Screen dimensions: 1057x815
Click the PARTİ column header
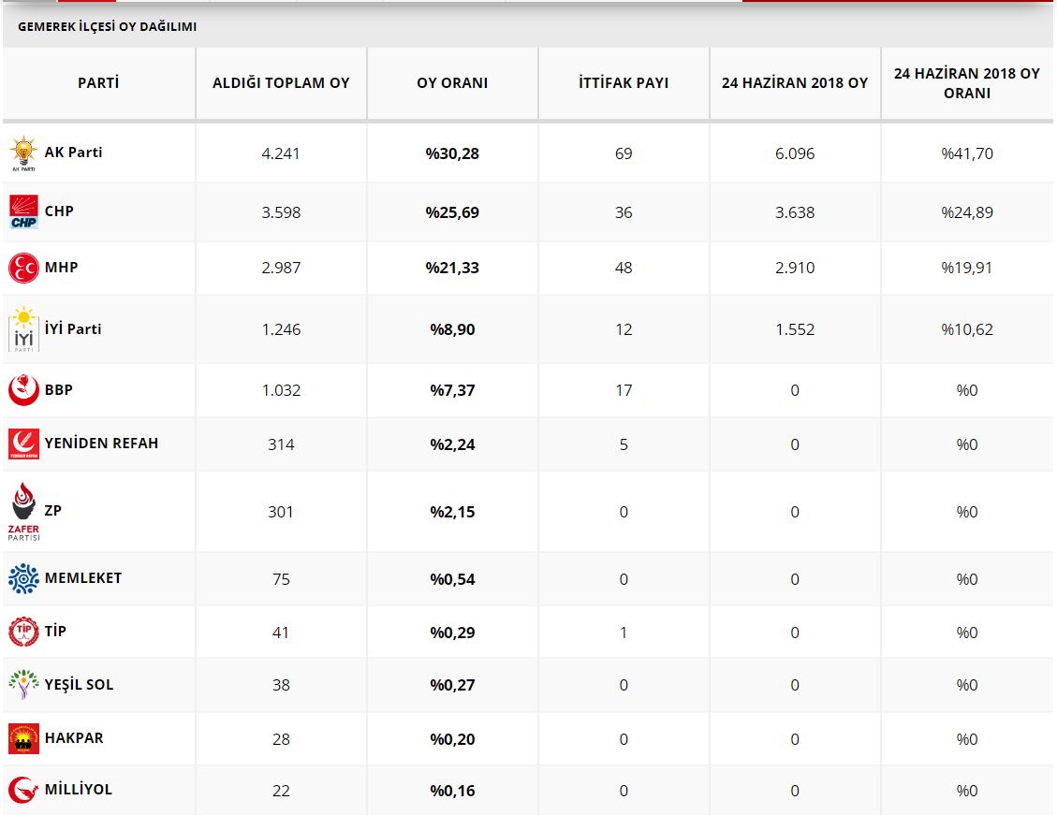click(x=98, y=83)
